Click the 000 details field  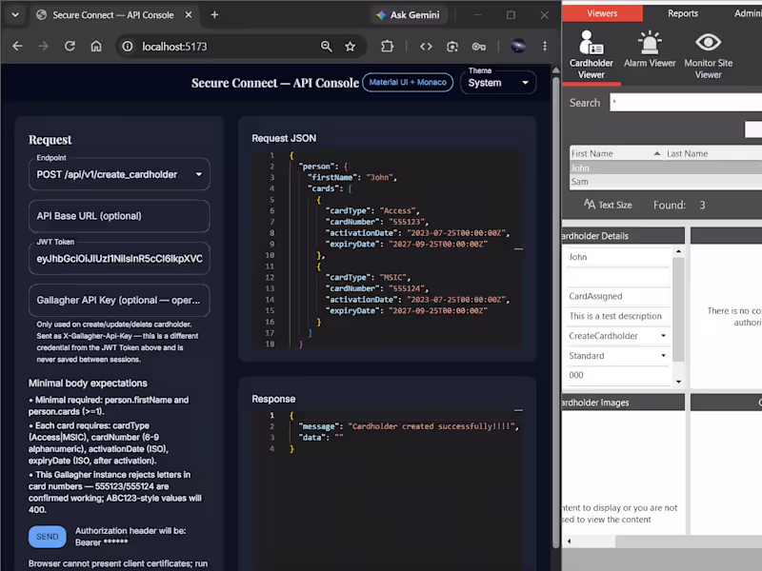point(617,375)
